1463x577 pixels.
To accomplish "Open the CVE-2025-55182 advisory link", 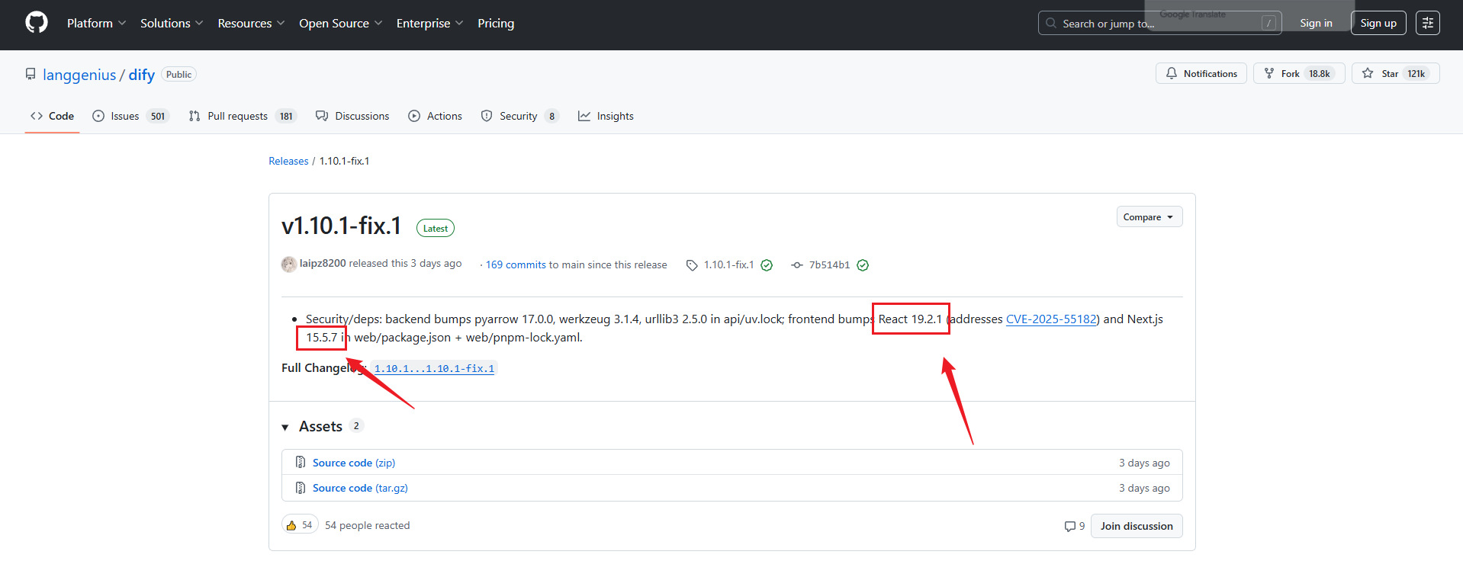I will point(1051,319).
